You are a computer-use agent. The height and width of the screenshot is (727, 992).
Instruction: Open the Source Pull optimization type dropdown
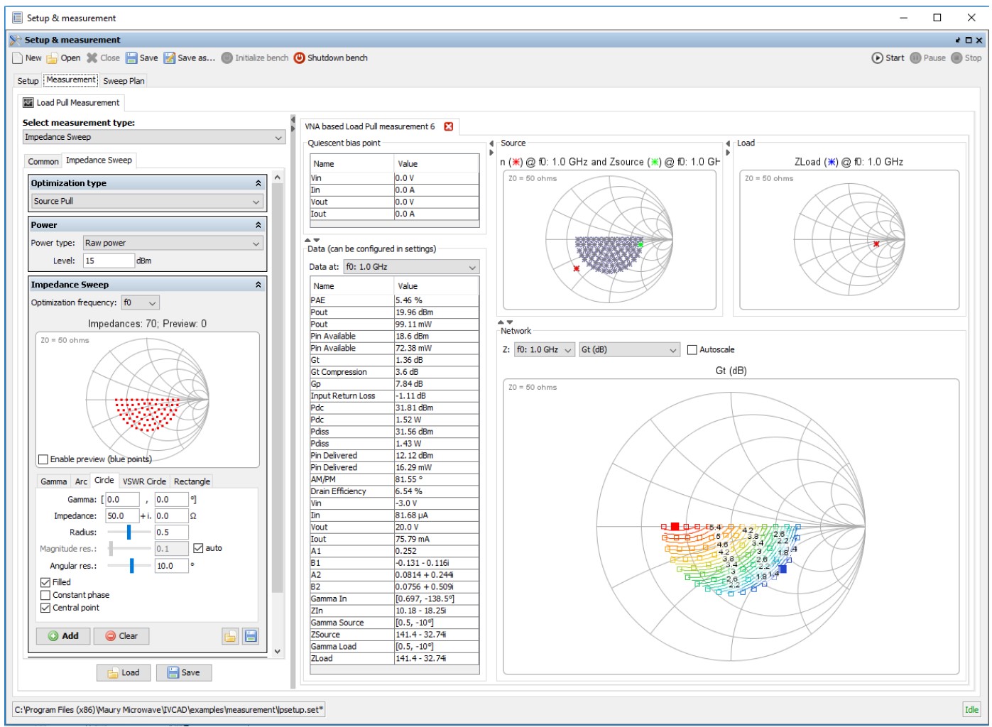point(148,202)
